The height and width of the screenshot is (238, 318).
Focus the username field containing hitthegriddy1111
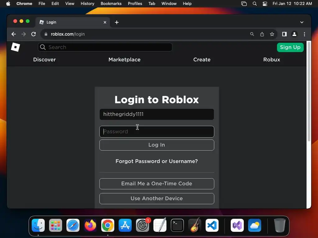click(x=157, y=114)
